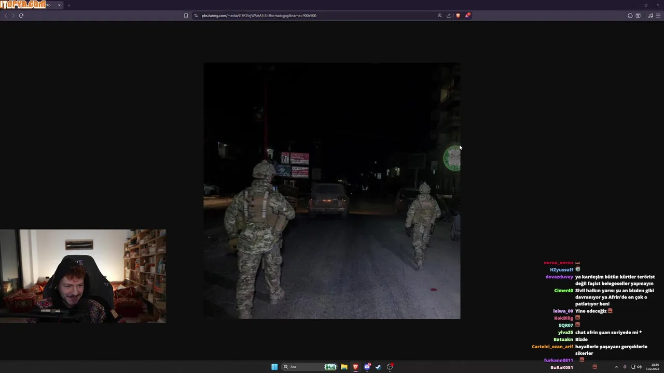Open Brave Rewards triangle icon

(467, 16)
